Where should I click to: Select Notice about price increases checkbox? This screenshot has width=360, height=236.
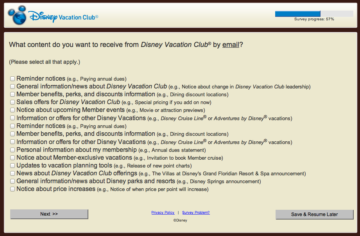coord(13,189)
